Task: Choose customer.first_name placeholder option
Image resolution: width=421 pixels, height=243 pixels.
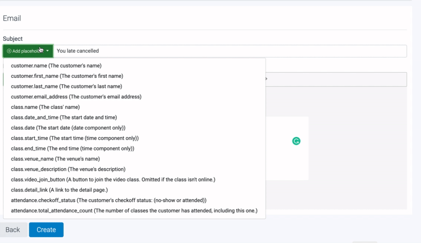Action: (x=67, y=76)
